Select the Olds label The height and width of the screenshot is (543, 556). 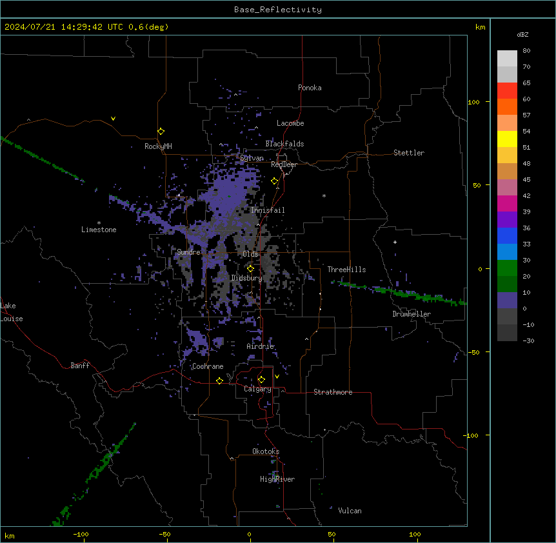(250, 254)
